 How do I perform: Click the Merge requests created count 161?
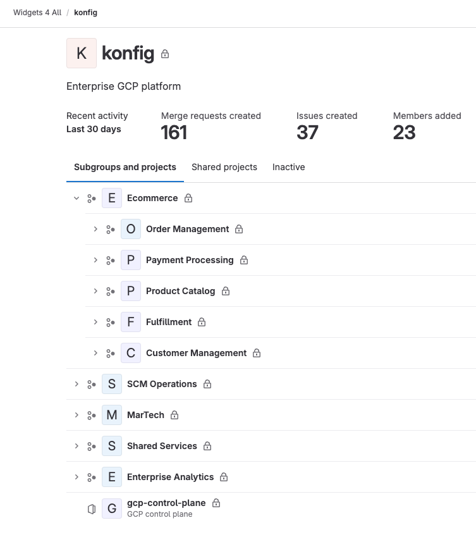coord(173,132)
